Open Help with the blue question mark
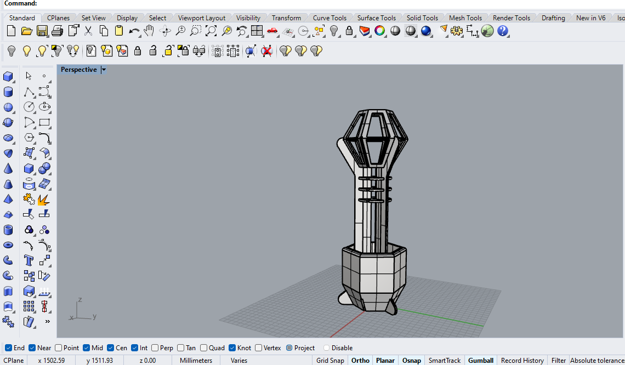The width and height of the screenshot is (625, 365). (503, 31)
